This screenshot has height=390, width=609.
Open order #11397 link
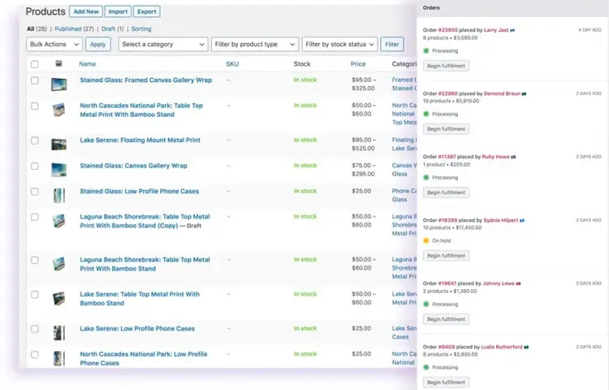447,157
